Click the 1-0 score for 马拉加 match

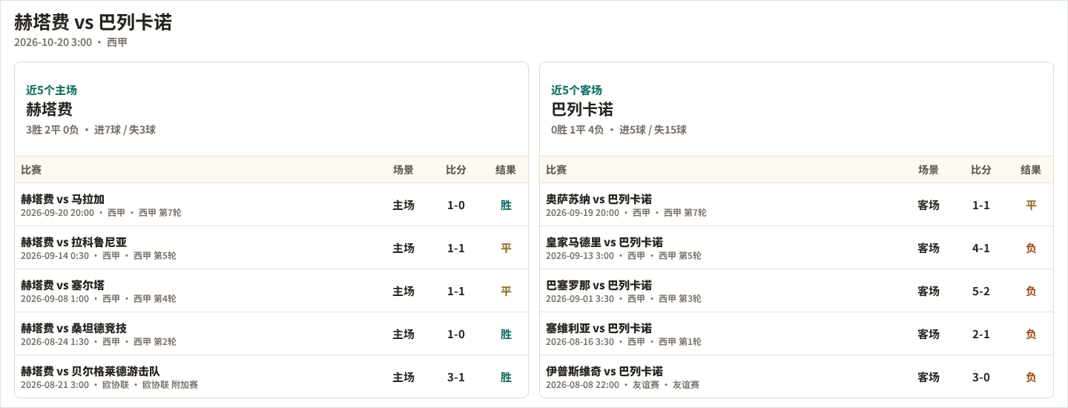(x=456, y=205)
